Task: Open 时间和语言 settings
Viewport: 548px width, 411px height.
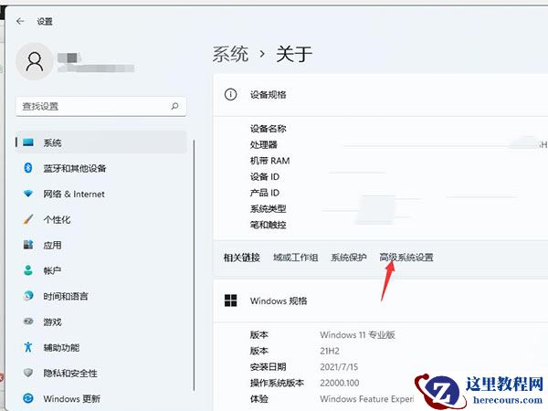Action: [x=101, y=296]
